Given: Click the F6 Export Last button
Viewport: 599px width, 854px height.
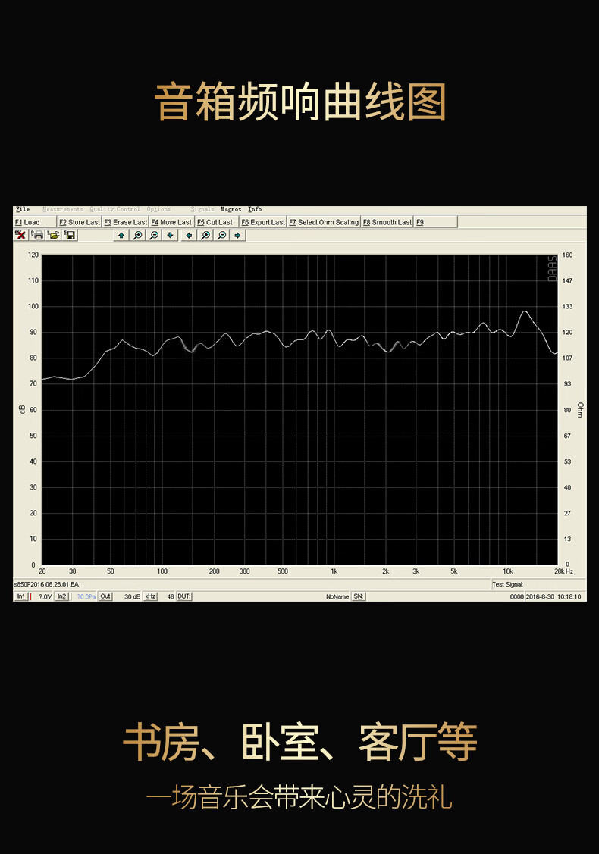Looking at the screenshot, I should click(263, 222).
